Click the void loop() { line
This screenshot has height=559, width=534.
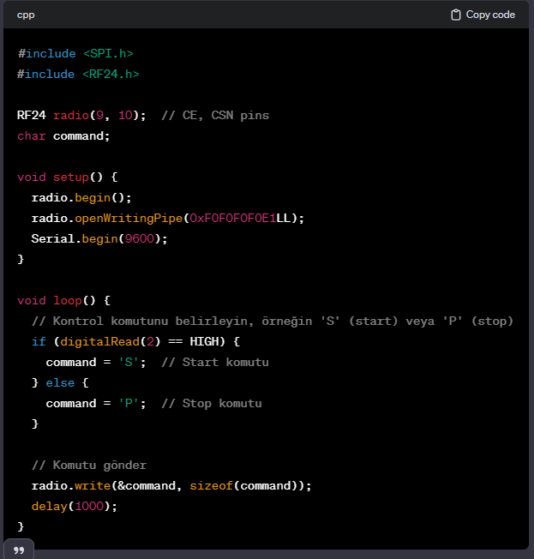[x=63, y=300]
